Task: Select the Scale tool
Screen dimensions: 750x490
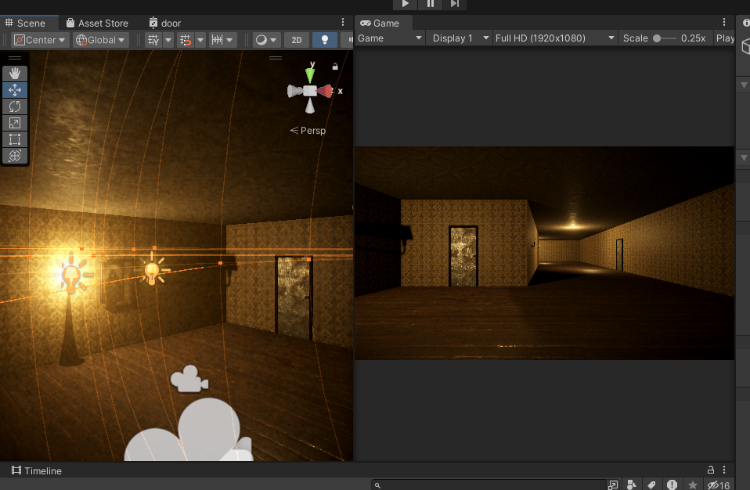Action: click(15, 122)
